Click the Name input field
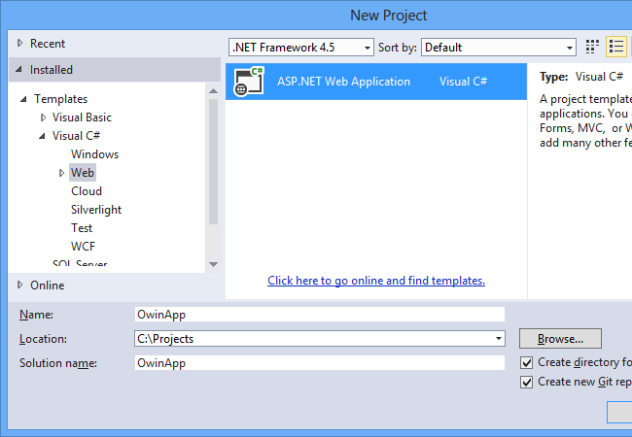The width and height of the screenshot is (632, 437). point(319,315)
